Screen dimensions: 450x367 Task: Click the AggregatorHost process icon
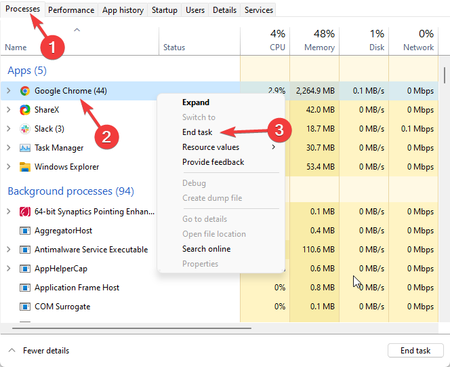tap(25, 231)
